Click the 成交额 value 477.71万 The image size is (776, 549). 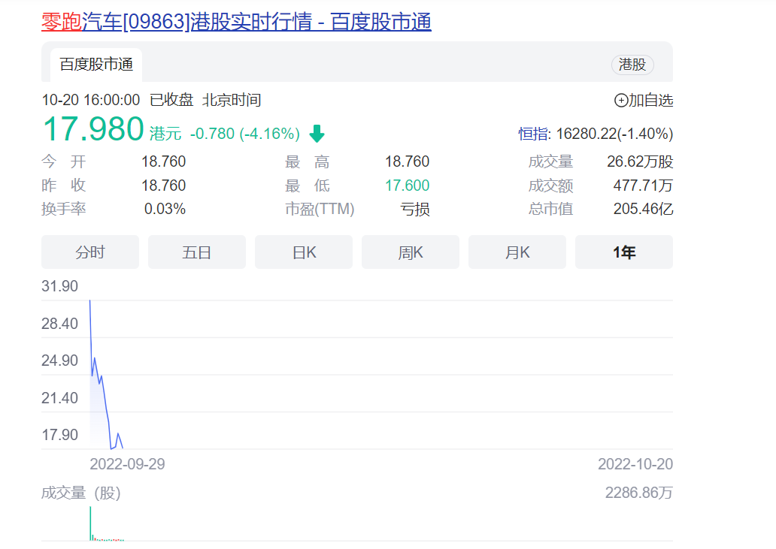click(x=643, y=186)
